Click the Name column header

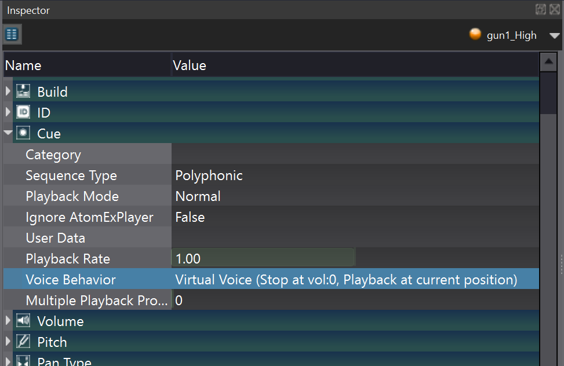point(87,65)
